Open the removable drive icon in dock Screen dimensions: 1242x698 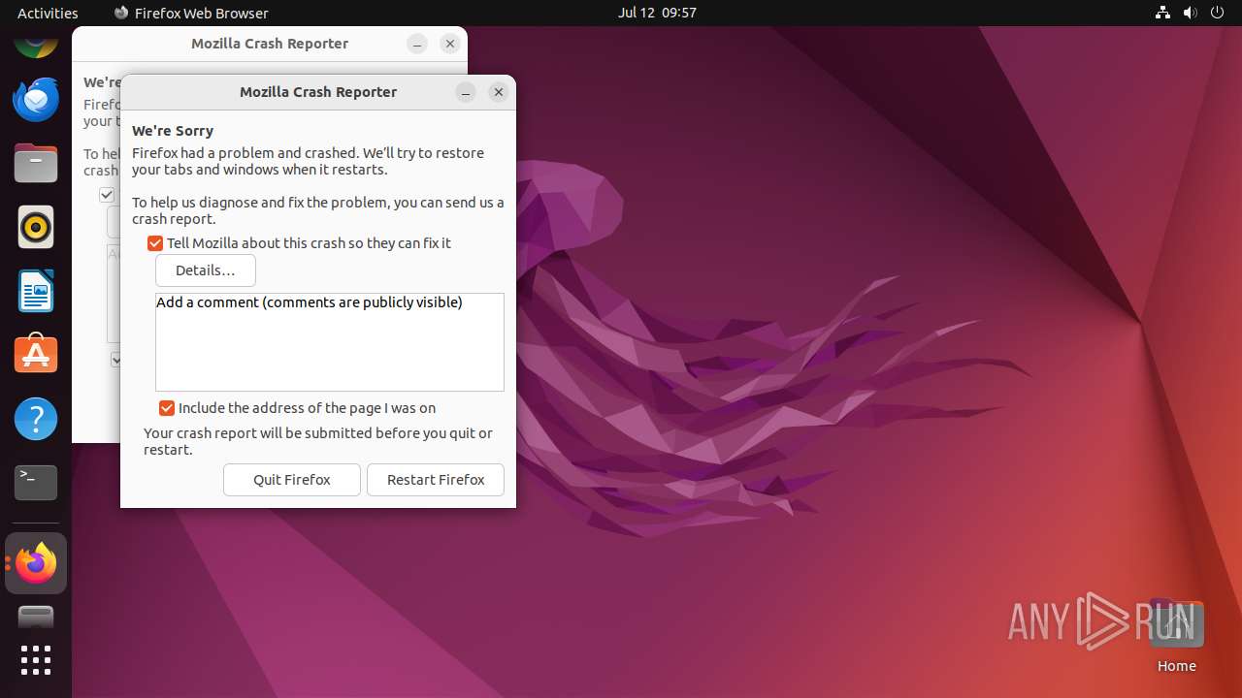[x=36, y=617]
